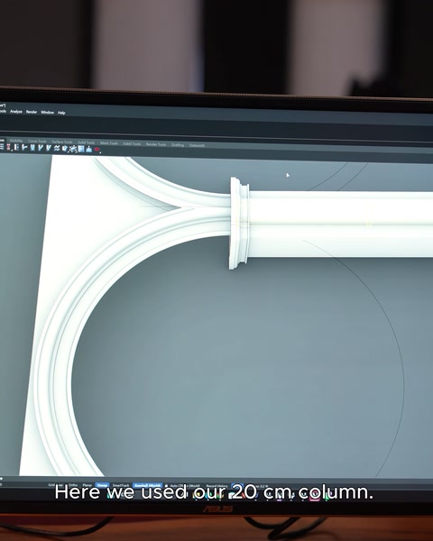
Task: Open the Window menu
Action: coord(47,112)
